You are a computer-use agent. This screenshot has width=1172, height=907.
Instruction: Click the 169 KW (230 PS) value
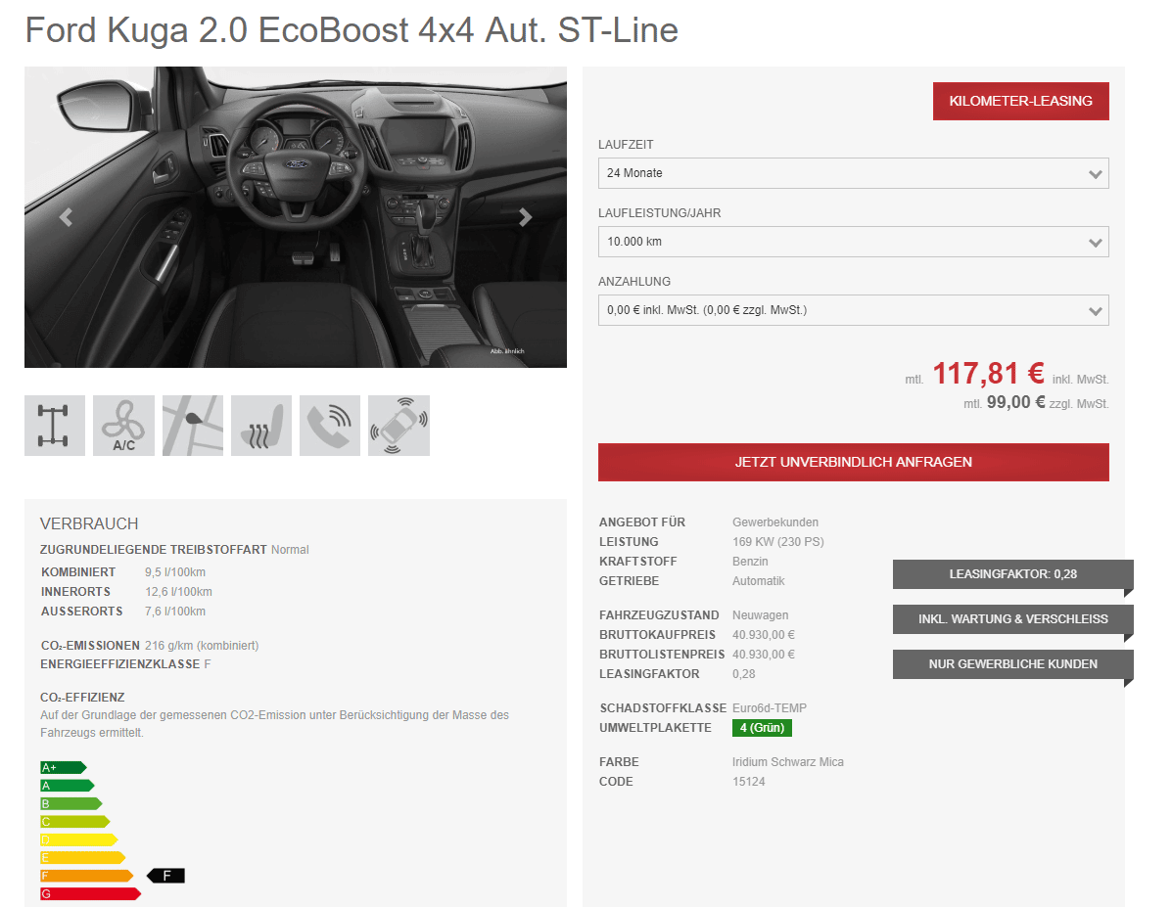coord(778,542)
